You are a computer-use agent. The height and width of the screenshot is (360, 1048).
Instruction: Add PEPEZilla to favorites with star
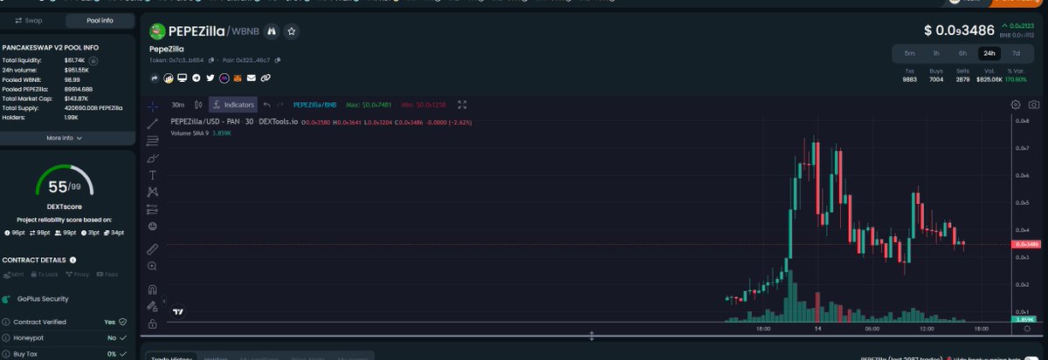[x=292, y=31]
